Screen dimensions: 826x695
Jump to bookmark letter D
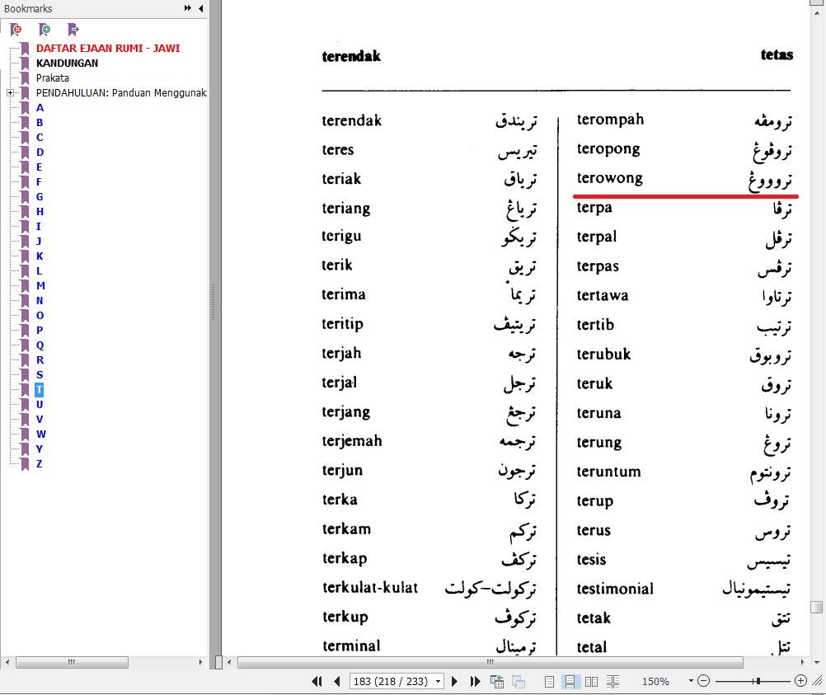tap(40, 153)
